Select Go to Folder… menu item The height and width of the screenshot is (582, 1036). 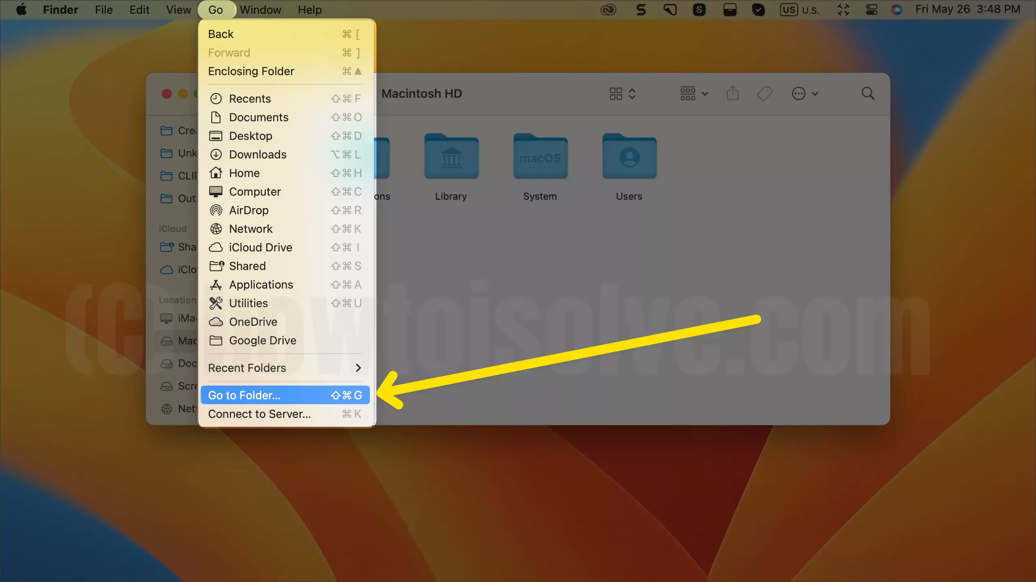point(285,395)
